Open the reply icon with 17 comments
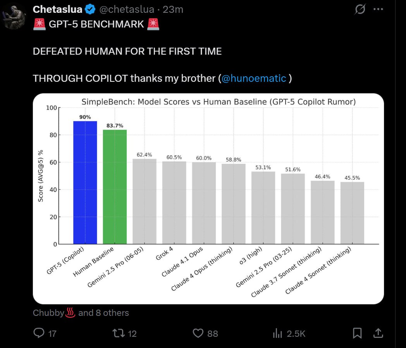The image size is (406, 348). coord(39,333)
